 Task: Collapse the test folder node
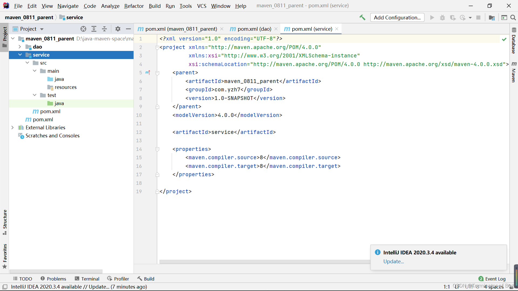coord(35,95)
